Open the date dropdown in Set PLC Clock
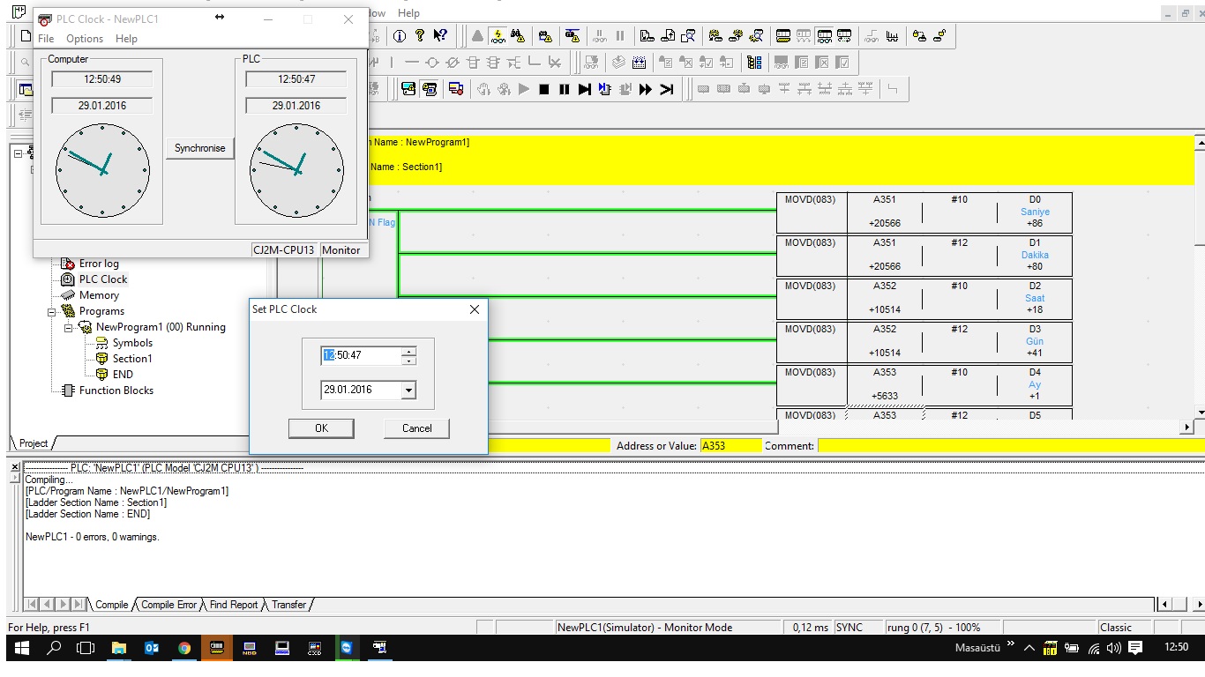 (408, 390)
